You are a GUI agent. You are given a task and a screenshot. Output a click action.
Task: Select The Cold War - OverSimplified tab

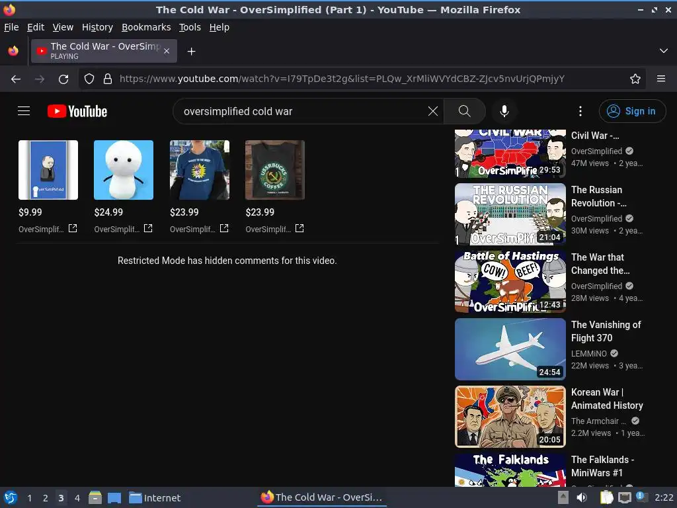(104, 51)
